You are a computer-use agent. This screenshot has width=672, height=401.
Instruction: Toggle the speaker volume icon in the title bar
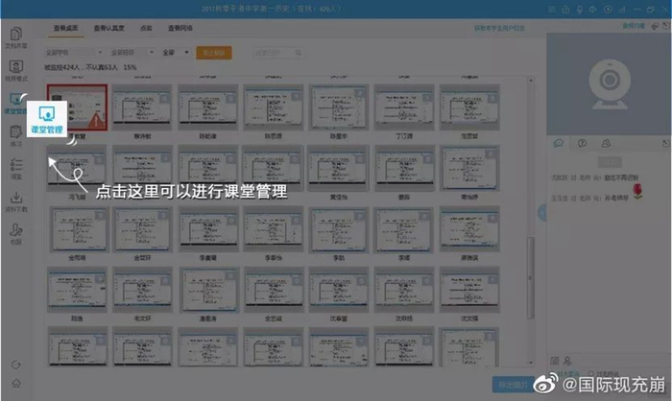tap(593, 9)
